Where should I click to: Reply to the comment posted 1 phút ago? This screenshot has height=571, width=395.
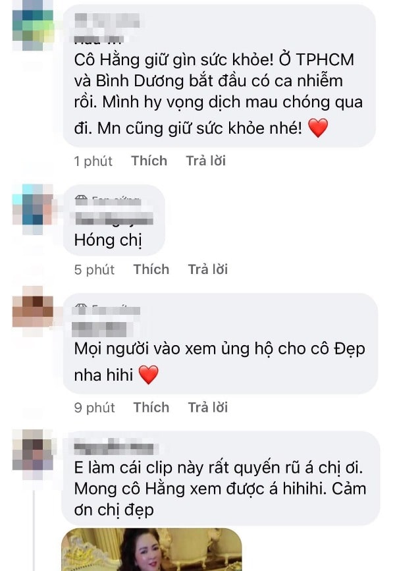click(x=206, y=161)
